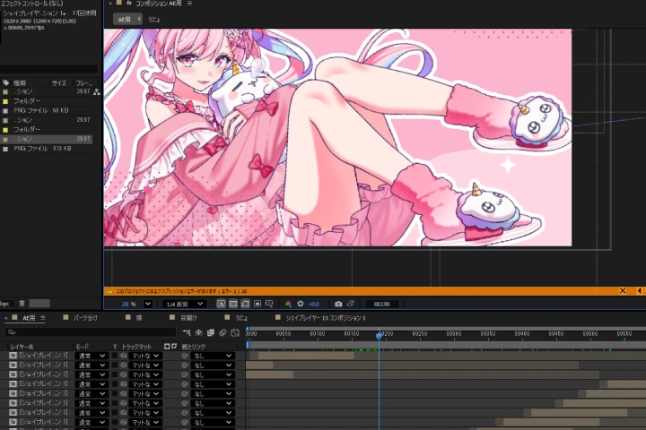Open the composition mini-flowchart in timeline
The height and width of the screenshot is (430, 646).
(187, 332)
